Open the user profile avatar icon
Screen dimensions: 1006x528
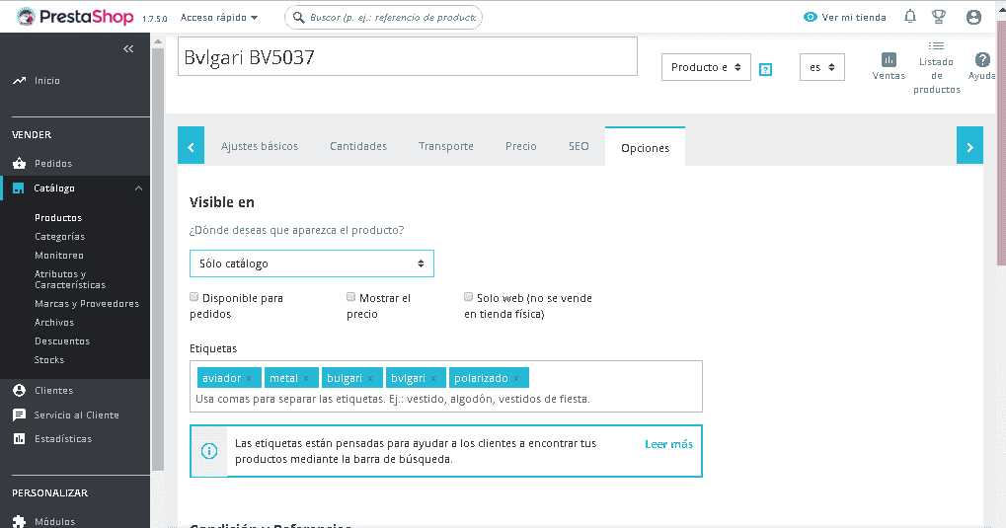click(x=973, y=17)
